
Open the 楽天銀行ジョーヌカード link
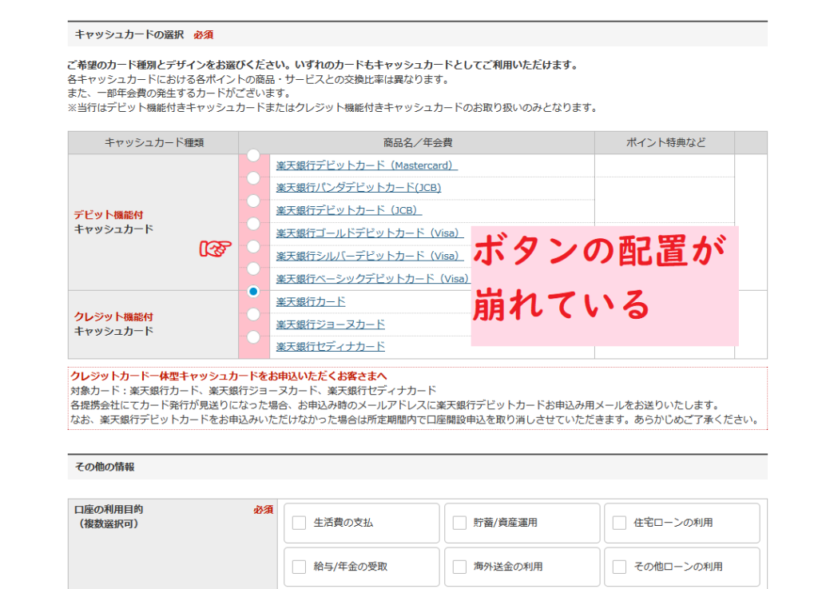(x=331, y=324)
